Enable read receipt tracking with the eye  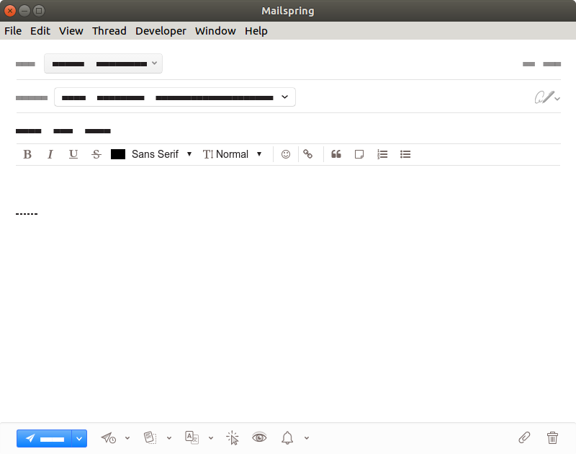click(x=259, y=437)
